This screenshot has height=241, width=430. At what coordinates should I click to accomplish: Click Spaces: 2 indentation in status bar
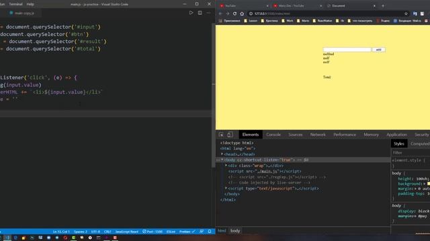[81, 232]
